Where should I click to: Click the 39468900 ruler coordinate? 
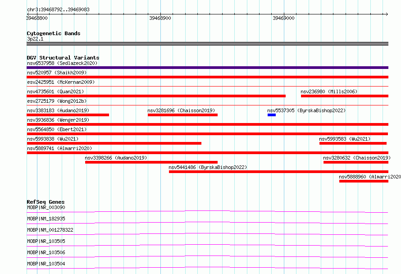point(160,18)
